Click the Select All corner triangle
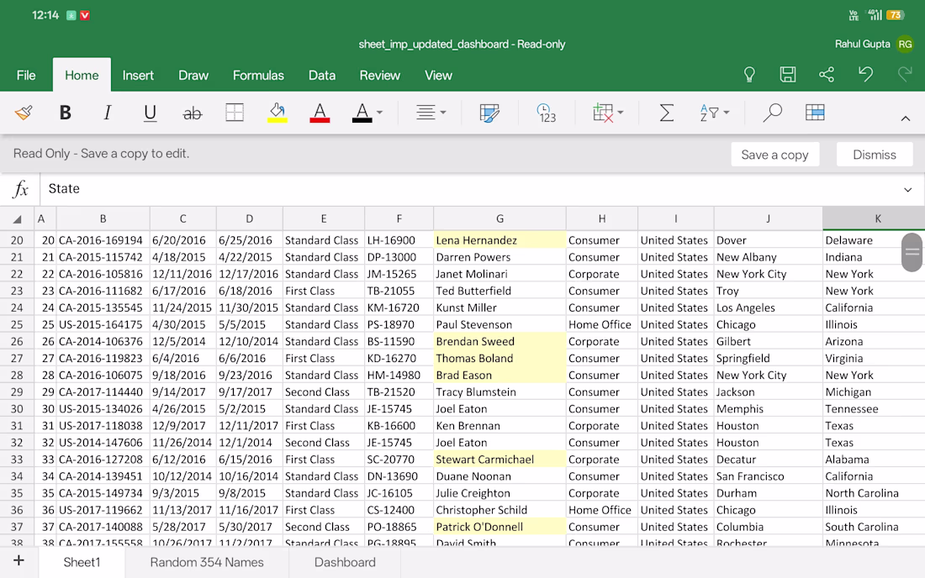The width and height of the screenshot is (925, 578). (17, 219)
